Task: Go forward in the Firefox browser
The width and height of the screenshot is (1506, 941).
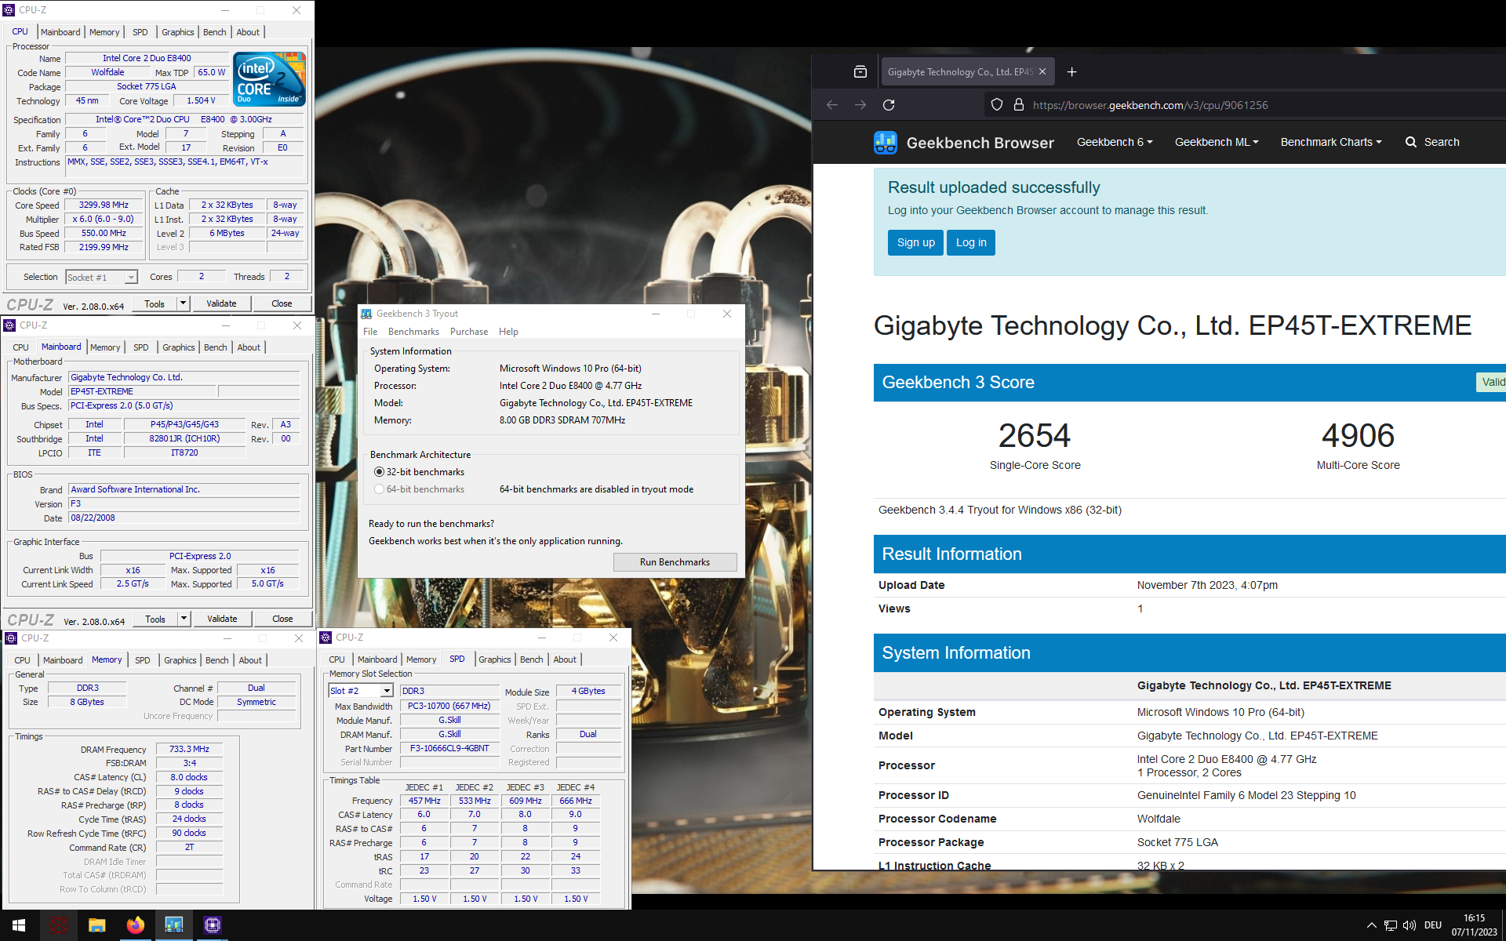Action: click(860, 105)
